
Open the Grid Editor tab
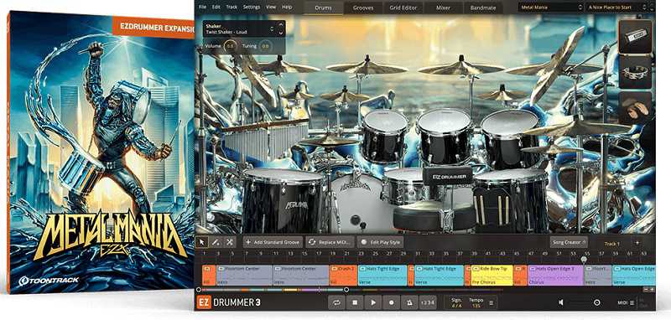tap(403, 8)
